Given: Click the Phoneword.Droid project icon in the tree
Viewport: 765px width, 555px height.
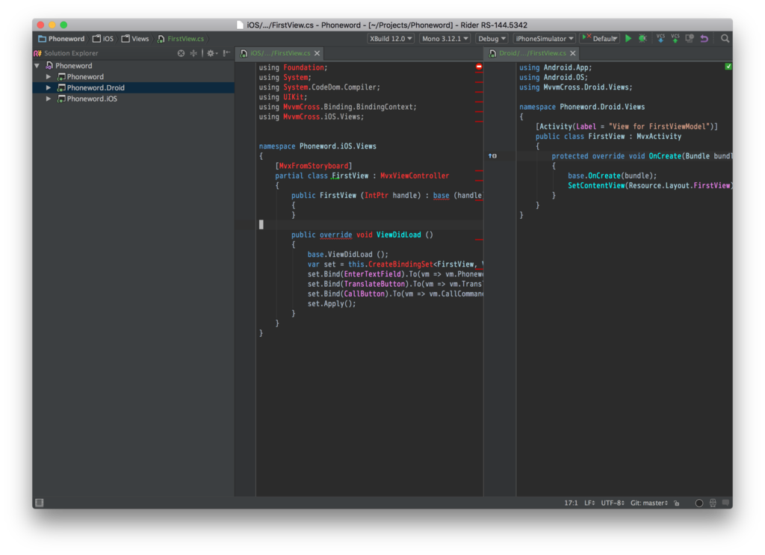Looking at the screenshot, I should [x=61, y=88].
